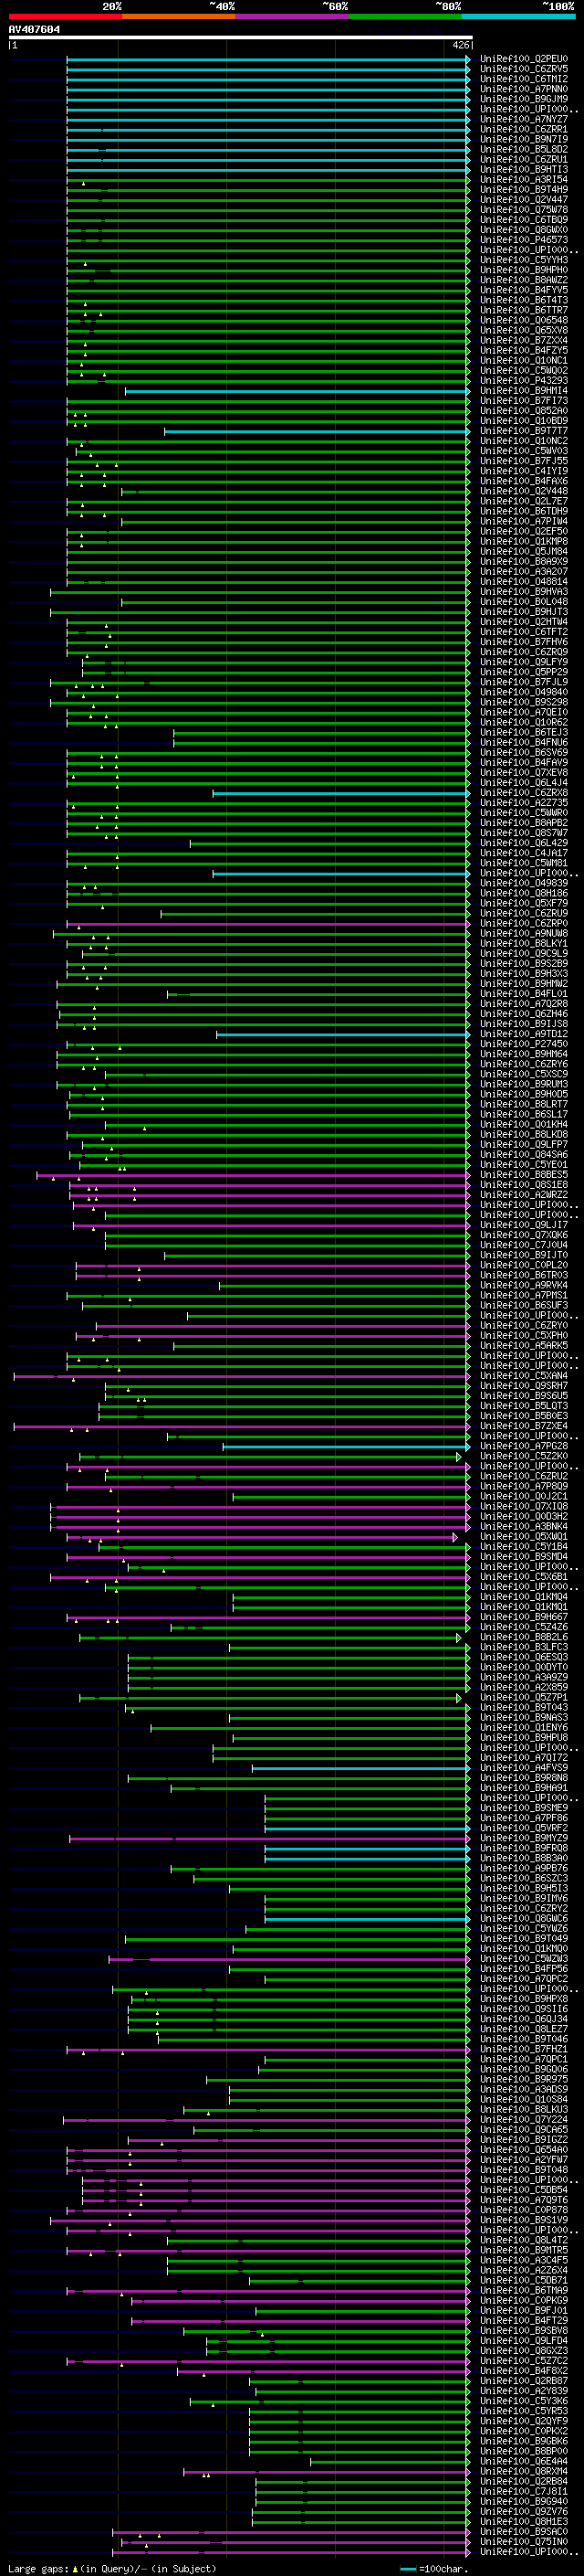
Task: Open hit UniRef100_B7FI73
Action: [x=524, y=400]
